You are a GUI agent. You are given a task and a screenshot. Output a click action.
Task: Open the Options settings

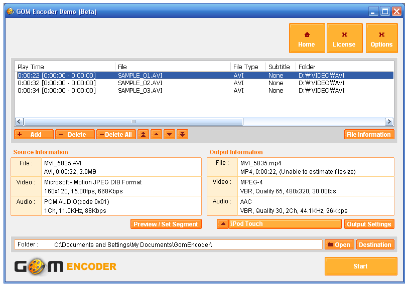pyautogui.click(x=382, y=38)
